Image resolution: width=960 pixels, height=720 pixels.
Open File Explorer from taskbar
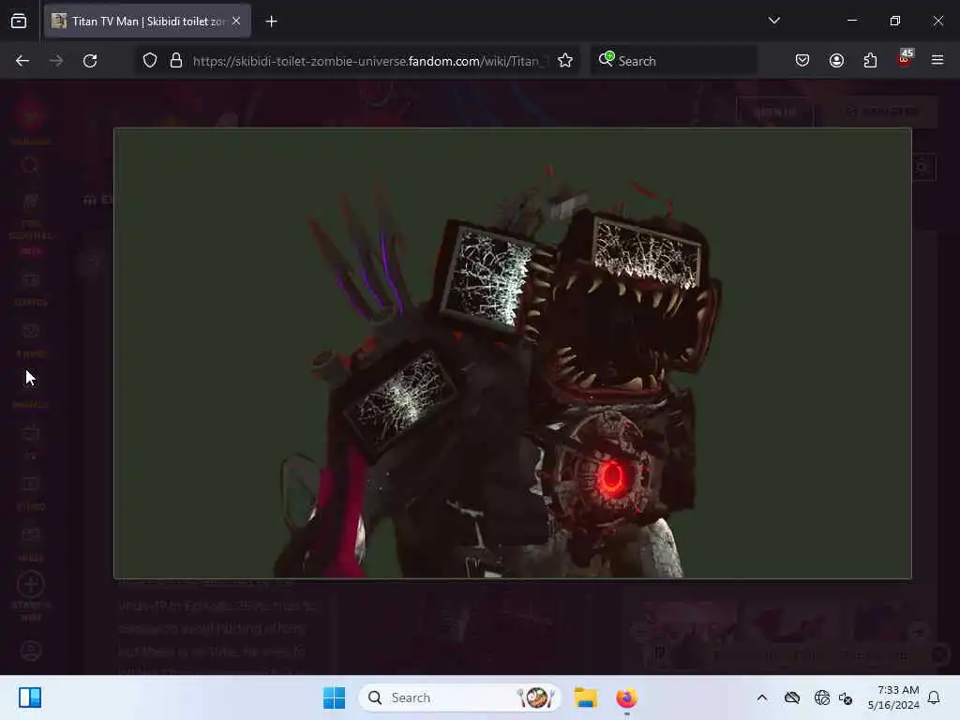click(585, 697)
